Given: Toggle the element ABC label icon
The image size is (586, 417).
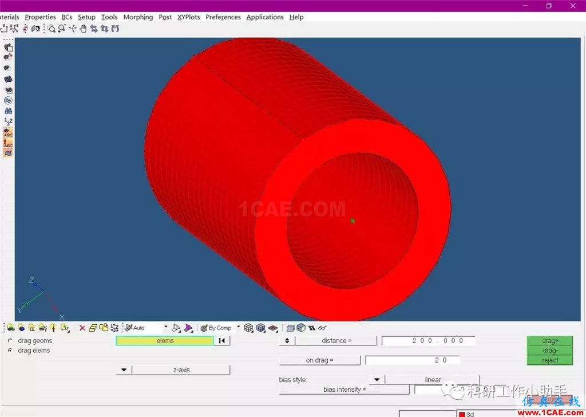Looking at the screenshot, I should [8, 132].
